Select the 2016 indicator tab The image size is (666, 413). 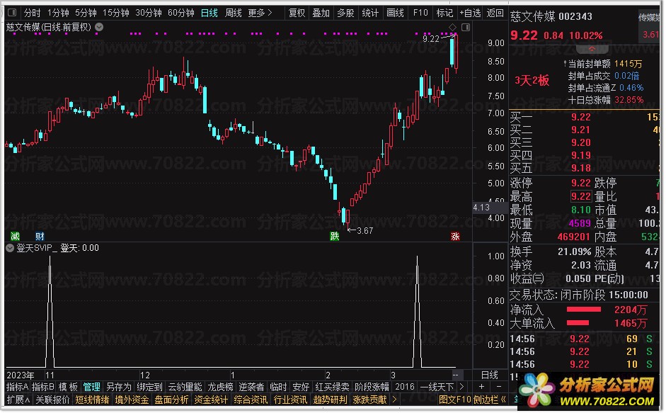coord(404,387)
